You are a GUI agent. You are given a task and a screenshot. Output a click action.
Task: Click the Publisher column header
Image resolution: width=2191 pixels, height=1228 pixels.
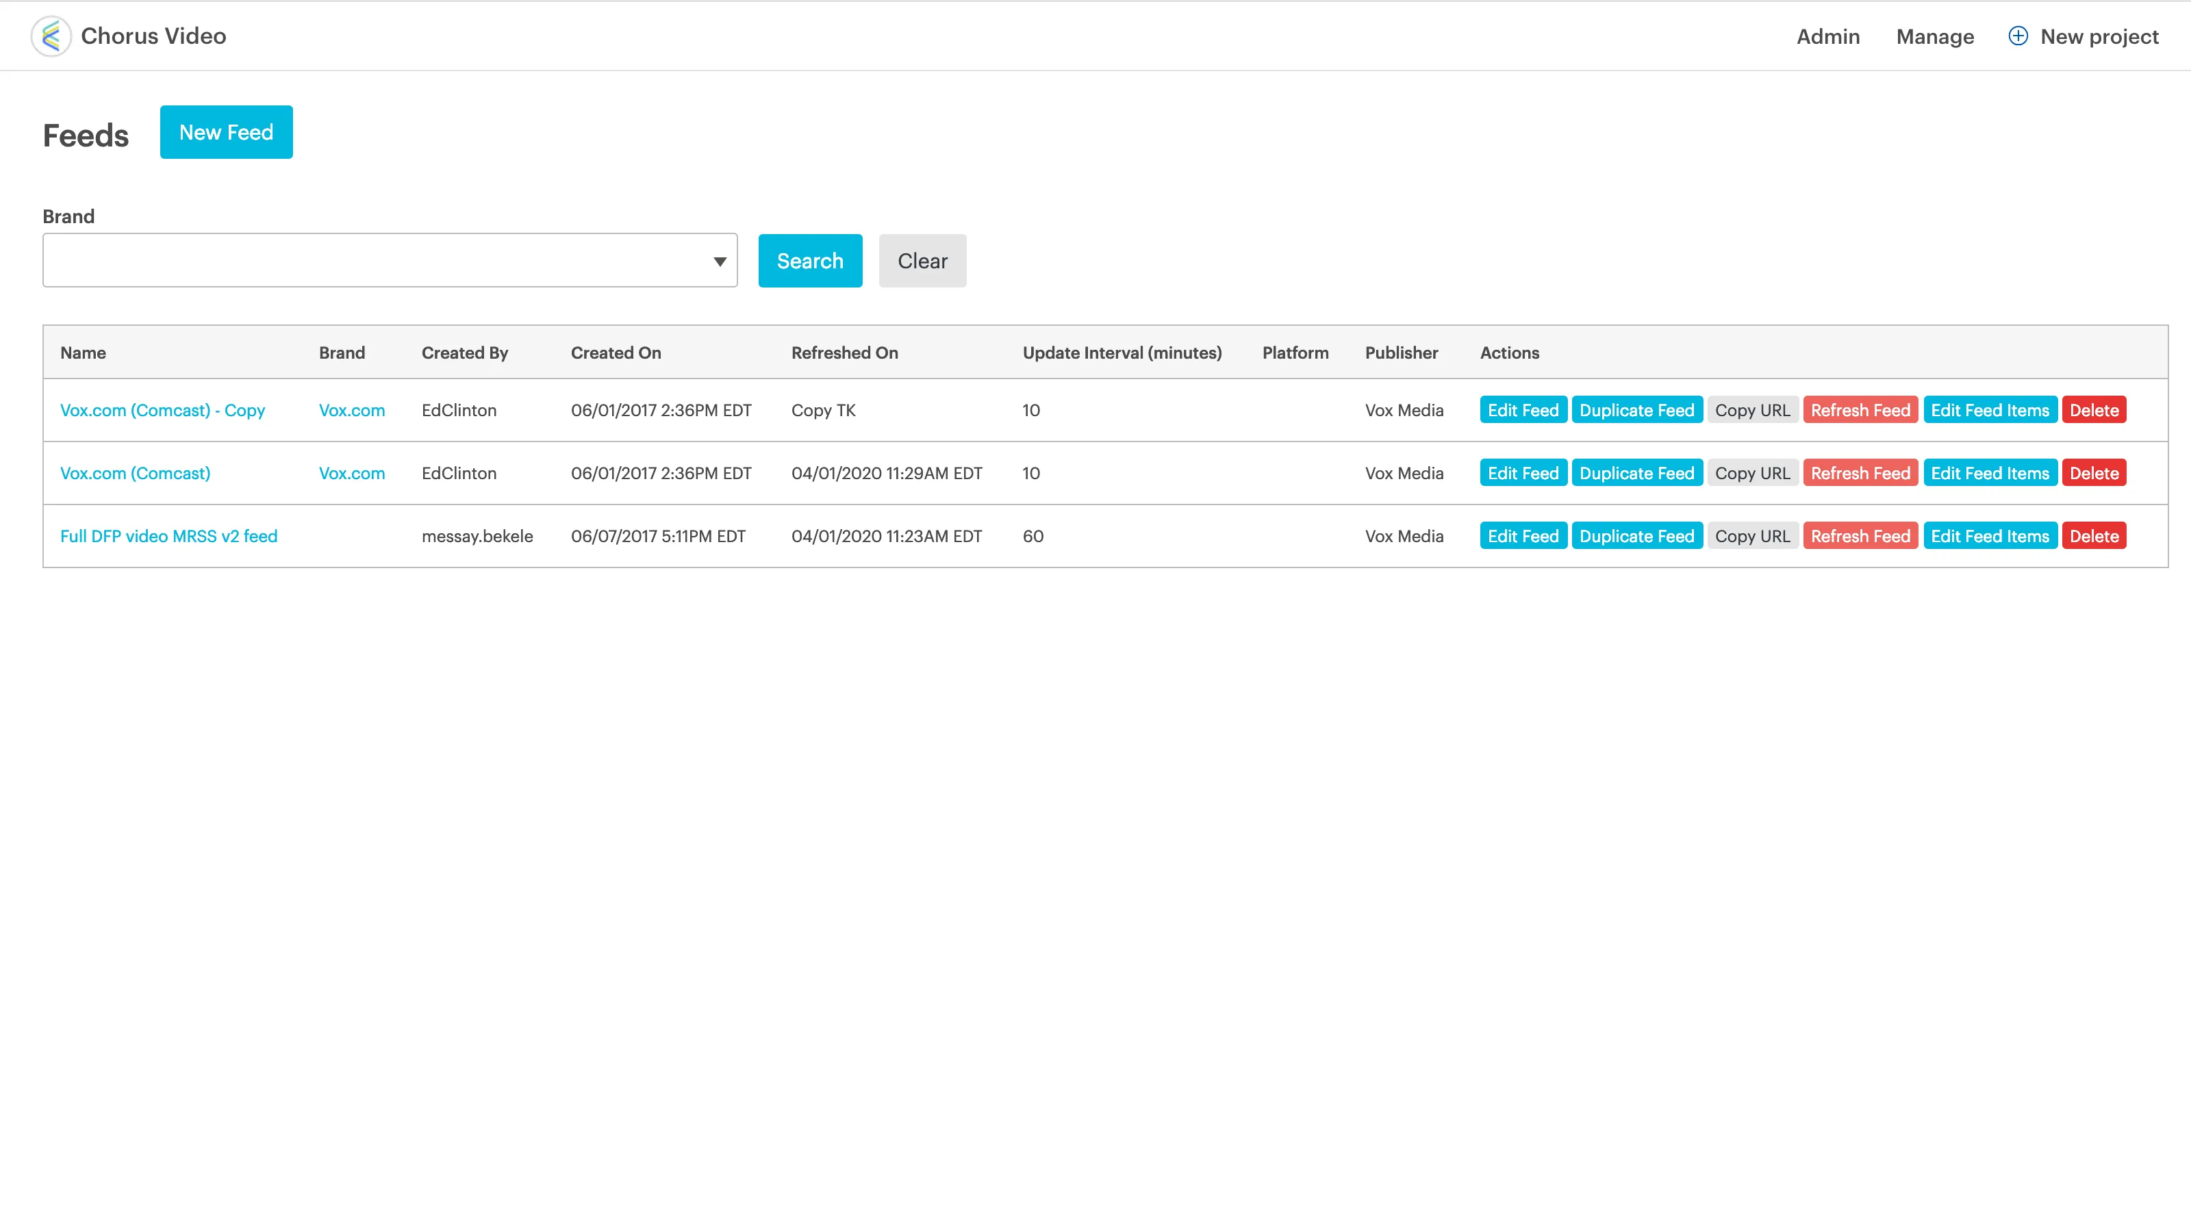pos(1401,352)
